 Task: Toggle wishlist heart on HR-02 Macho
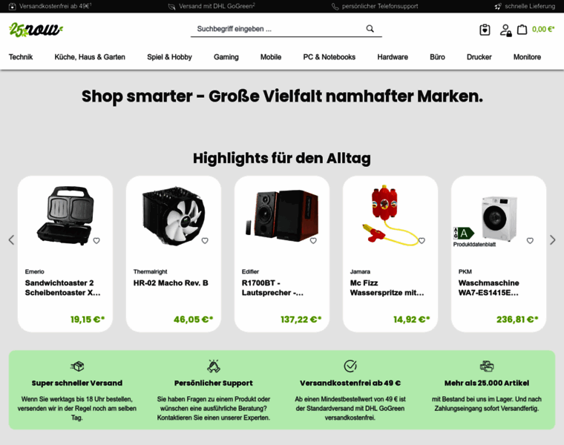[205, 241]
